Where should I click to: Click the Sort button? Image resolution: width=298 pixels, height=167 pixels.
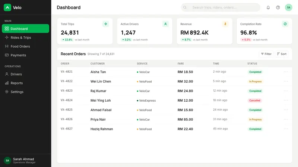tap(282, 54)
